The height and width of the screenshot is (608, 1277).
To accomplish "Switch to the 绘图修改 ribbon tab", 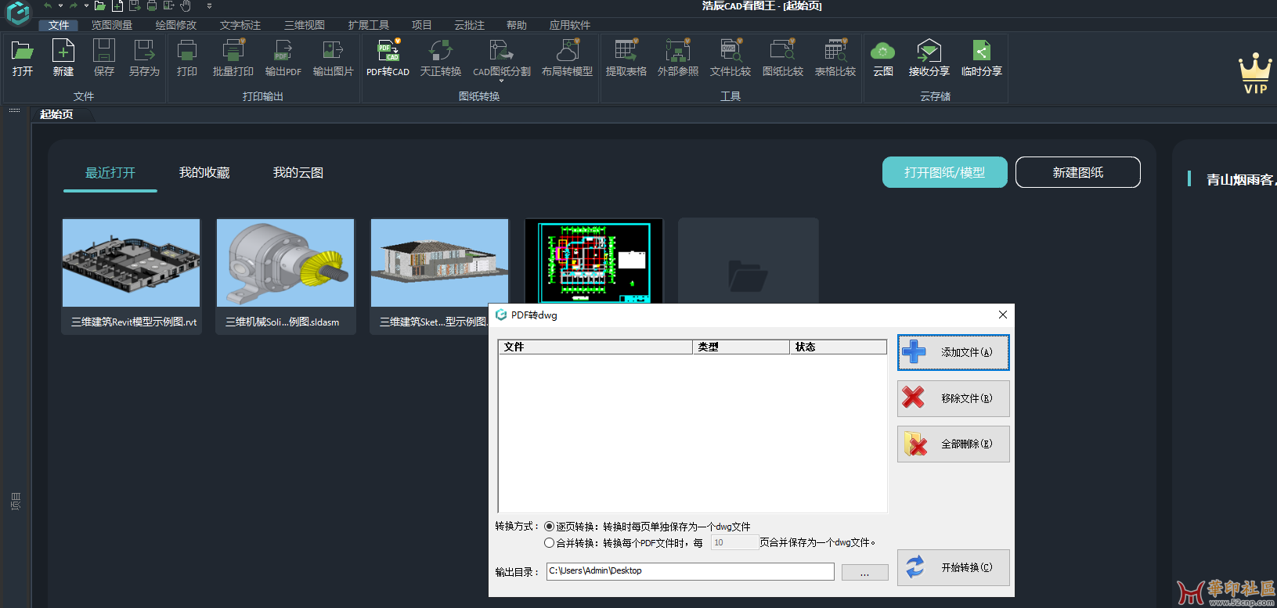I will click(176, 25).
